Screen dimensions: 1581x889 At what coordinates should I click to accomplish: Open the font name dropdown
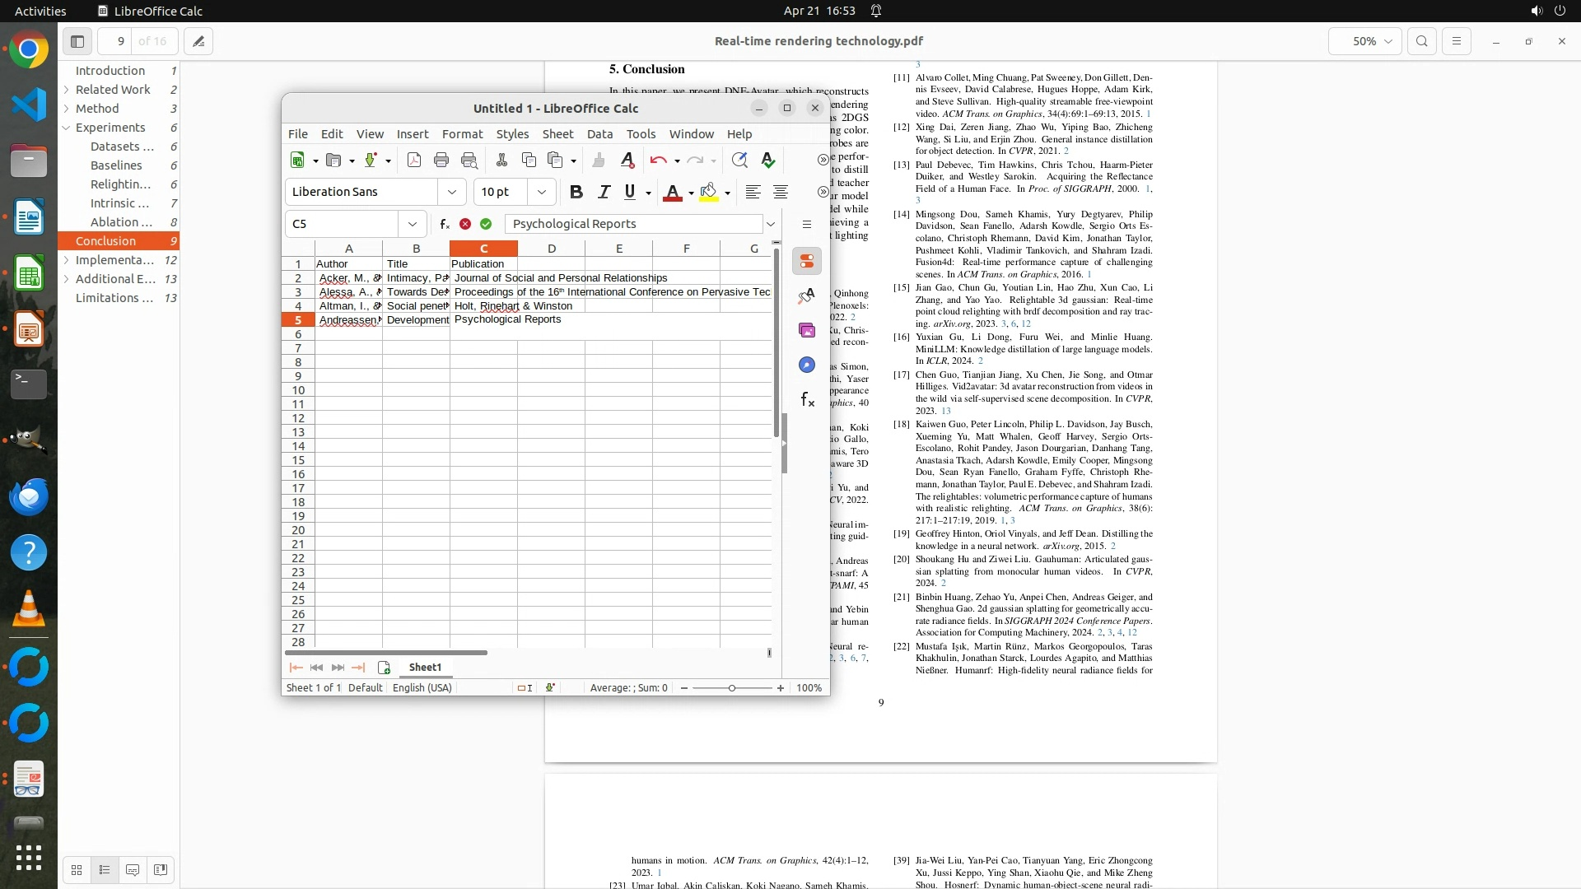point(451,192)
